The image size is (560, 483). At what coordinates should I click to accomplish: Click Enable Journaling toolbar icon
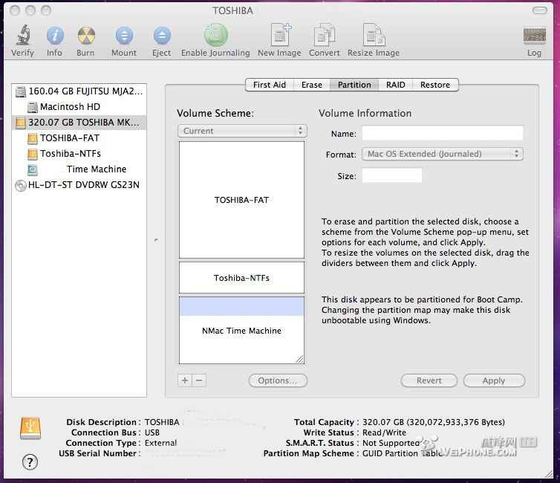click(215, 36)
